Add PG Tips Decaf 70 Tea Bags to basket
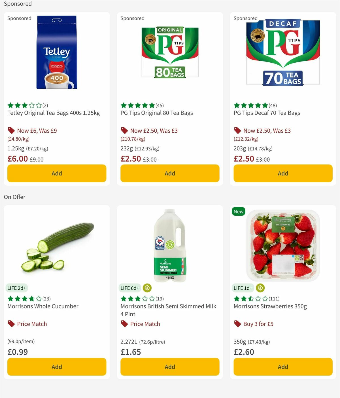The image size is (340, 398). coord(283,173)
